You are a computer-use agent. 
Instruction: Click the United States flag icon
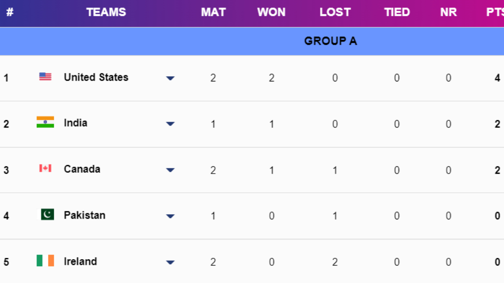tap(45, 77)
